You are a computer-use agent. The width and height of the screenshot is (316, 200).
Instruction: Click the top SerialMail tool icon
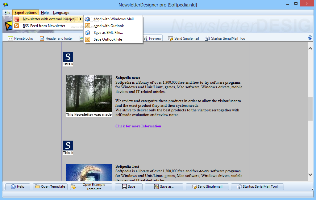pos(207,38)
